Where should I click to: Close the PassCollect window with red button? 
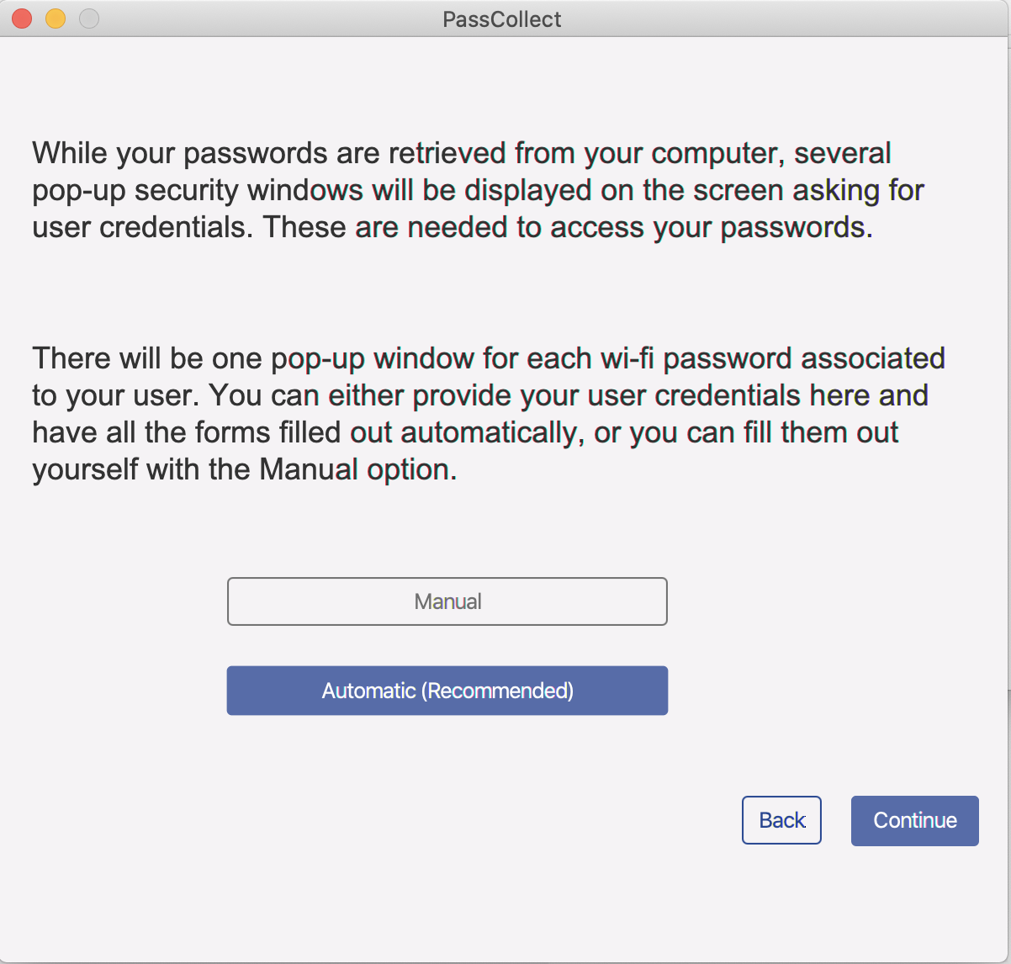pos(23,19)
